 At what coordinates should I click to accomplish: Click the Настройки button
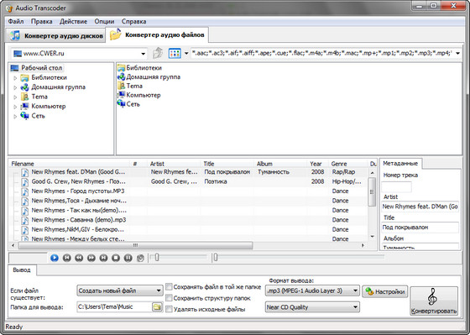point(385,291)
